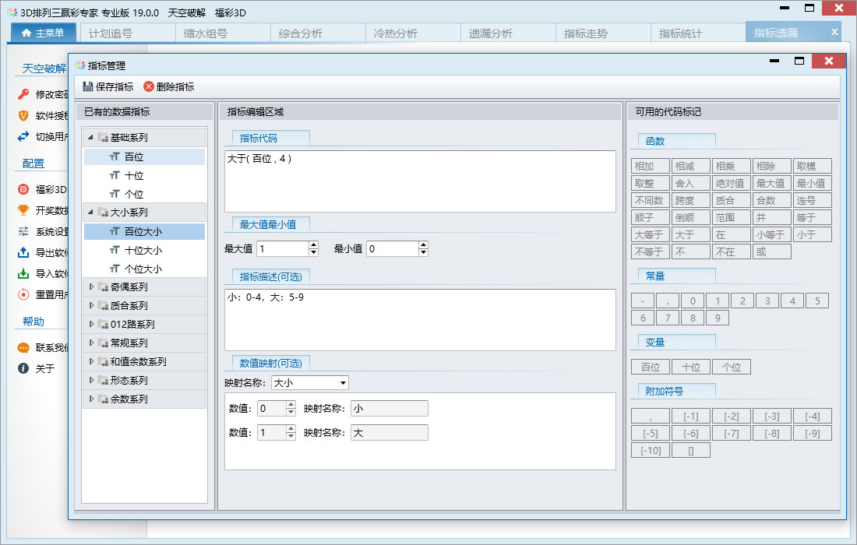Expand the 012路系列 tree node
857x545 pixels.
[x=91, y=324]
